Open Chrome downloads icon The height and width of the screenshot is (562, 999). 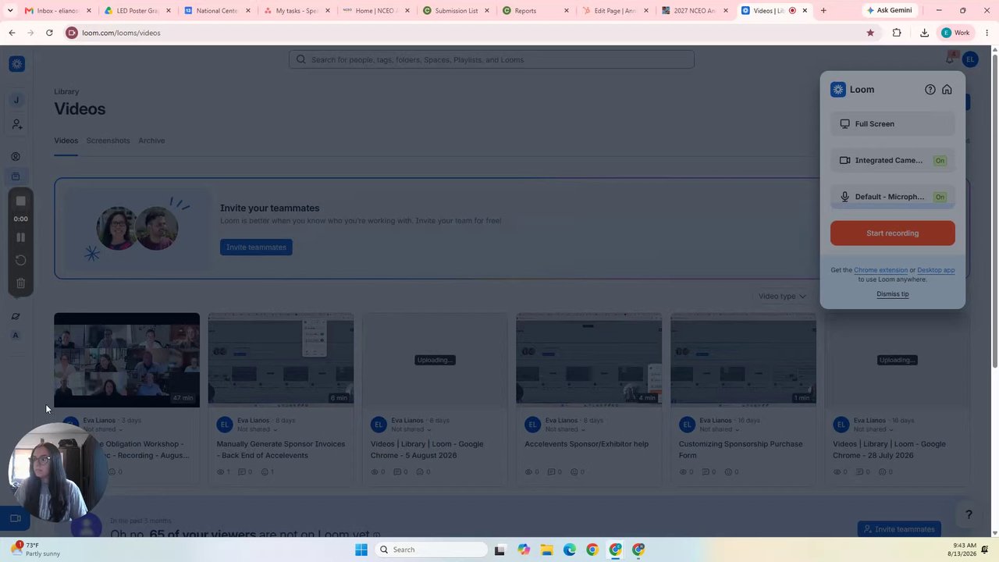[x=924, y=33]
